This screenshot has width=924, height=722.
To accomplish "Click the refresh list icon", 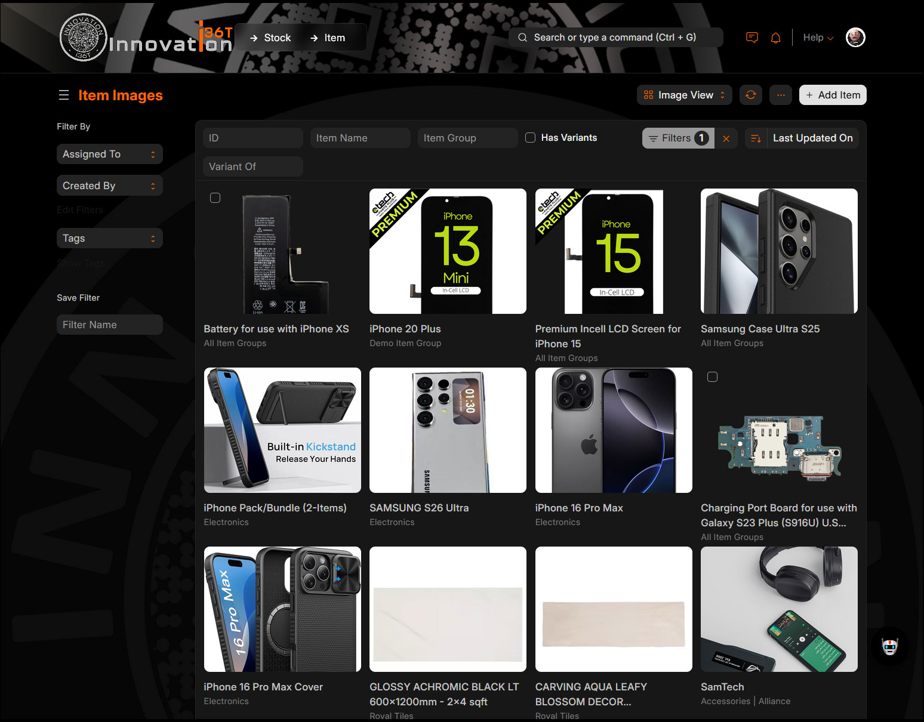I will 750,95.
